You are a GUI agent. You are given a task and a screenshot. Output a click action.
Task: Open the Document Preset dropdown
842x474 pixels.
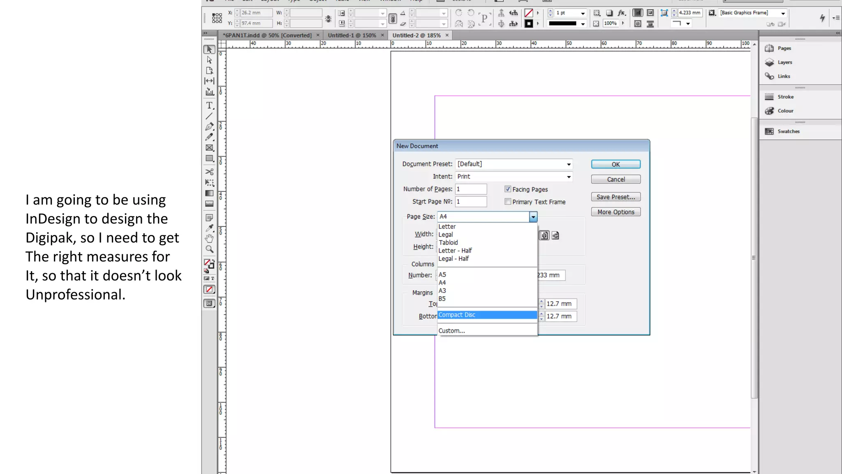[569, 164]
